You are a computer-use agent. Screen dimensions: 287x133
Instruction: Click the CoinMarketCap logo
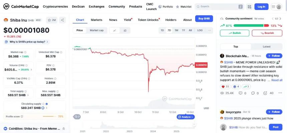[x=21, y=6]
